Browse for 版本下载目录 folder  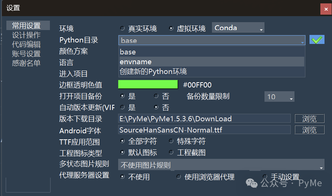tap(309, 118)
